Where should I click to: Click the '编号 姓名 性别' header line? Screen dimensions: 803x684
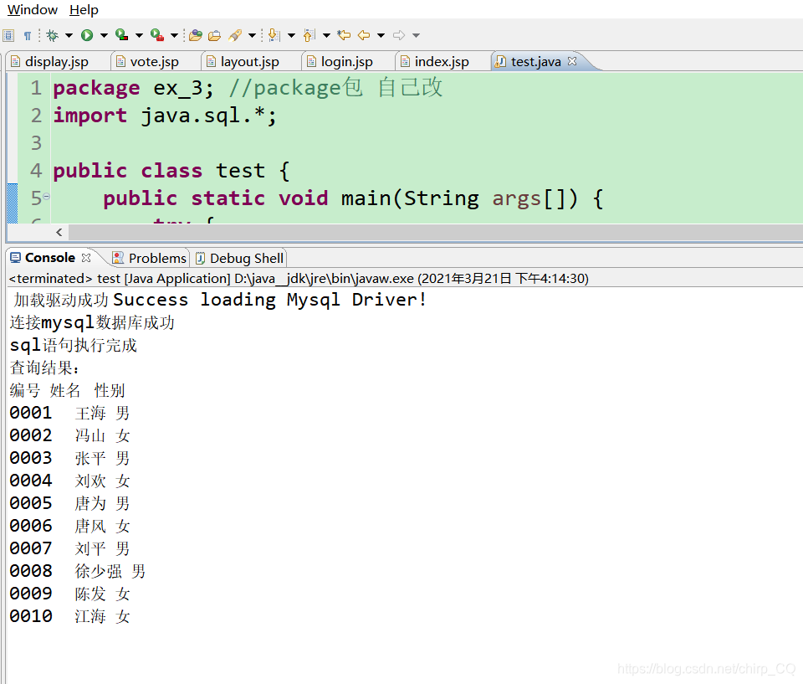tap(67, 390)
